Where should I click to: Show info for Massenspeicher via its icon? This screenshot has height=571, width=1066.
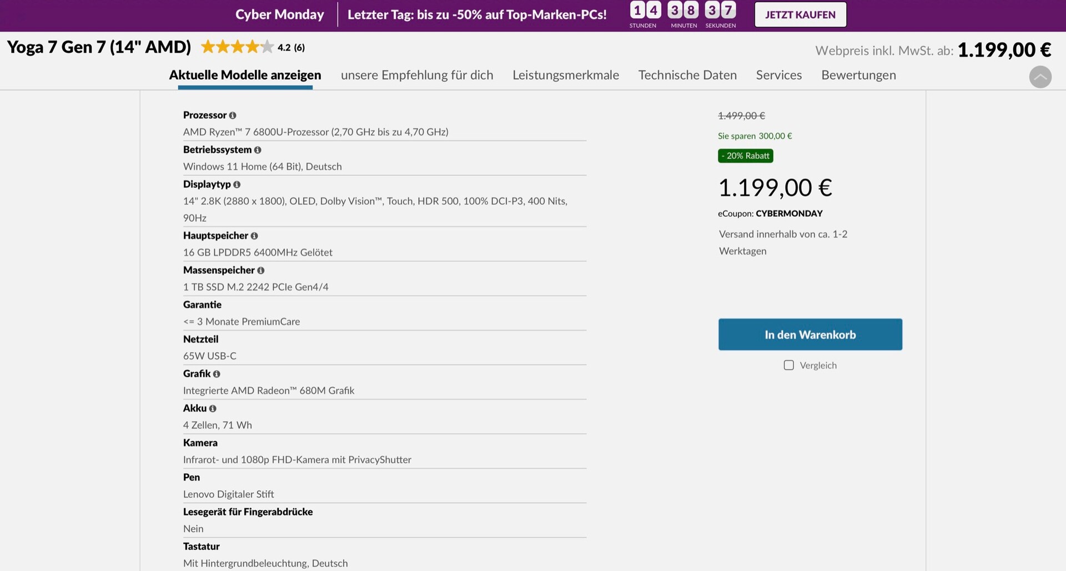(x=261, y=271)
